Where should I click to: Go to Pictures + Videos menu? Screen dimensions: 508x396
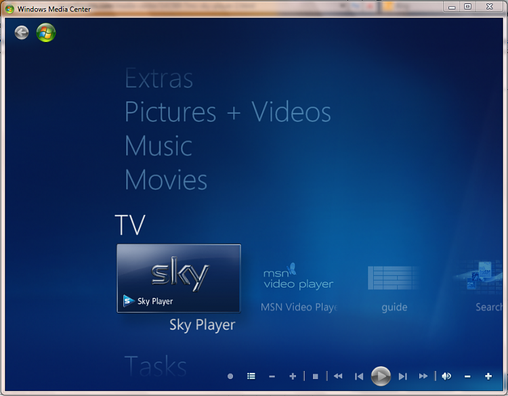coord(228,112)
